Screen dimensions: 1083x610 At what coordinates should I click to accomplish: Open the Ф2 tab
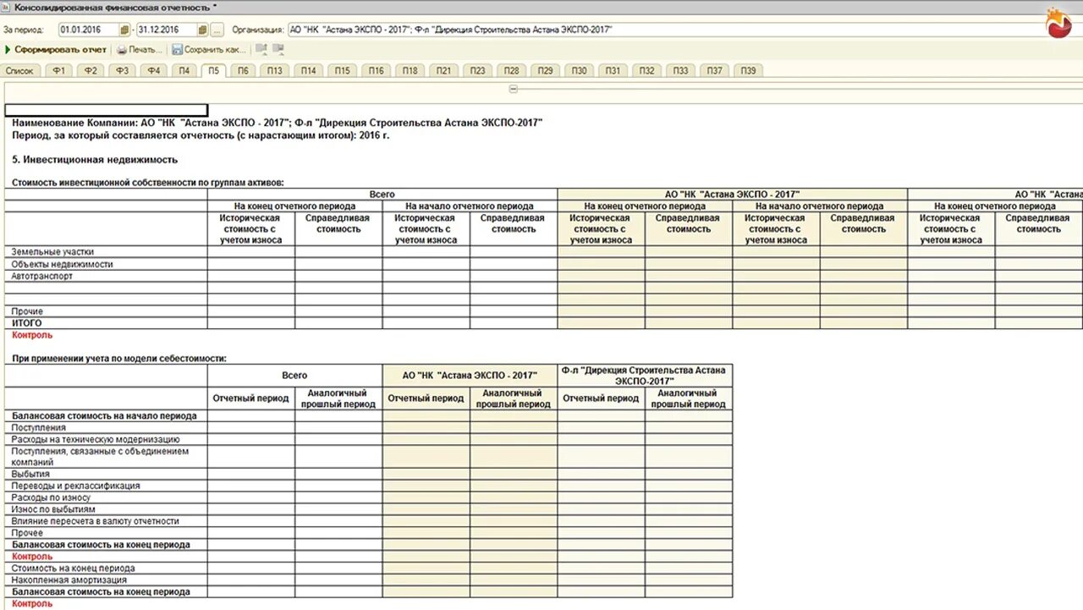coord(91,71)
